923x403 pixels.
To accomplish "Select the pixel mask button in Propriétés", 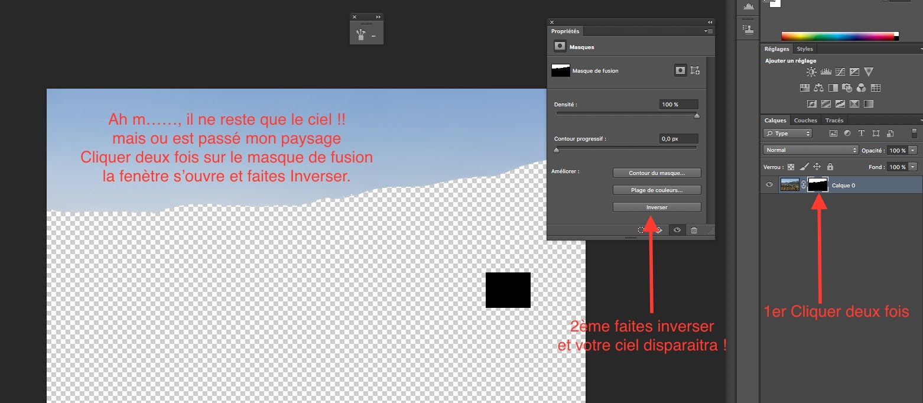I will coord(681,70).
